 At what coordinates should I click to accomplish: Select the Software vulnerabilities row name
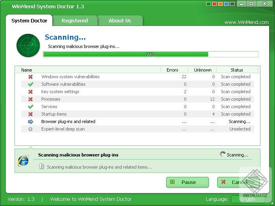tap(63, 84)
